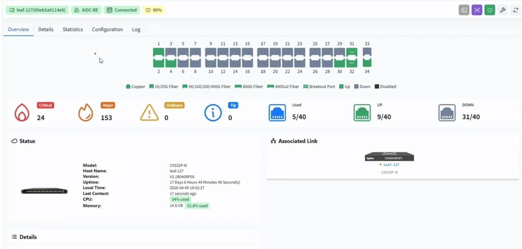The image size is (522, 249).
Task: Click the CX532P-N device photo in Status
Action: point(44,191)
